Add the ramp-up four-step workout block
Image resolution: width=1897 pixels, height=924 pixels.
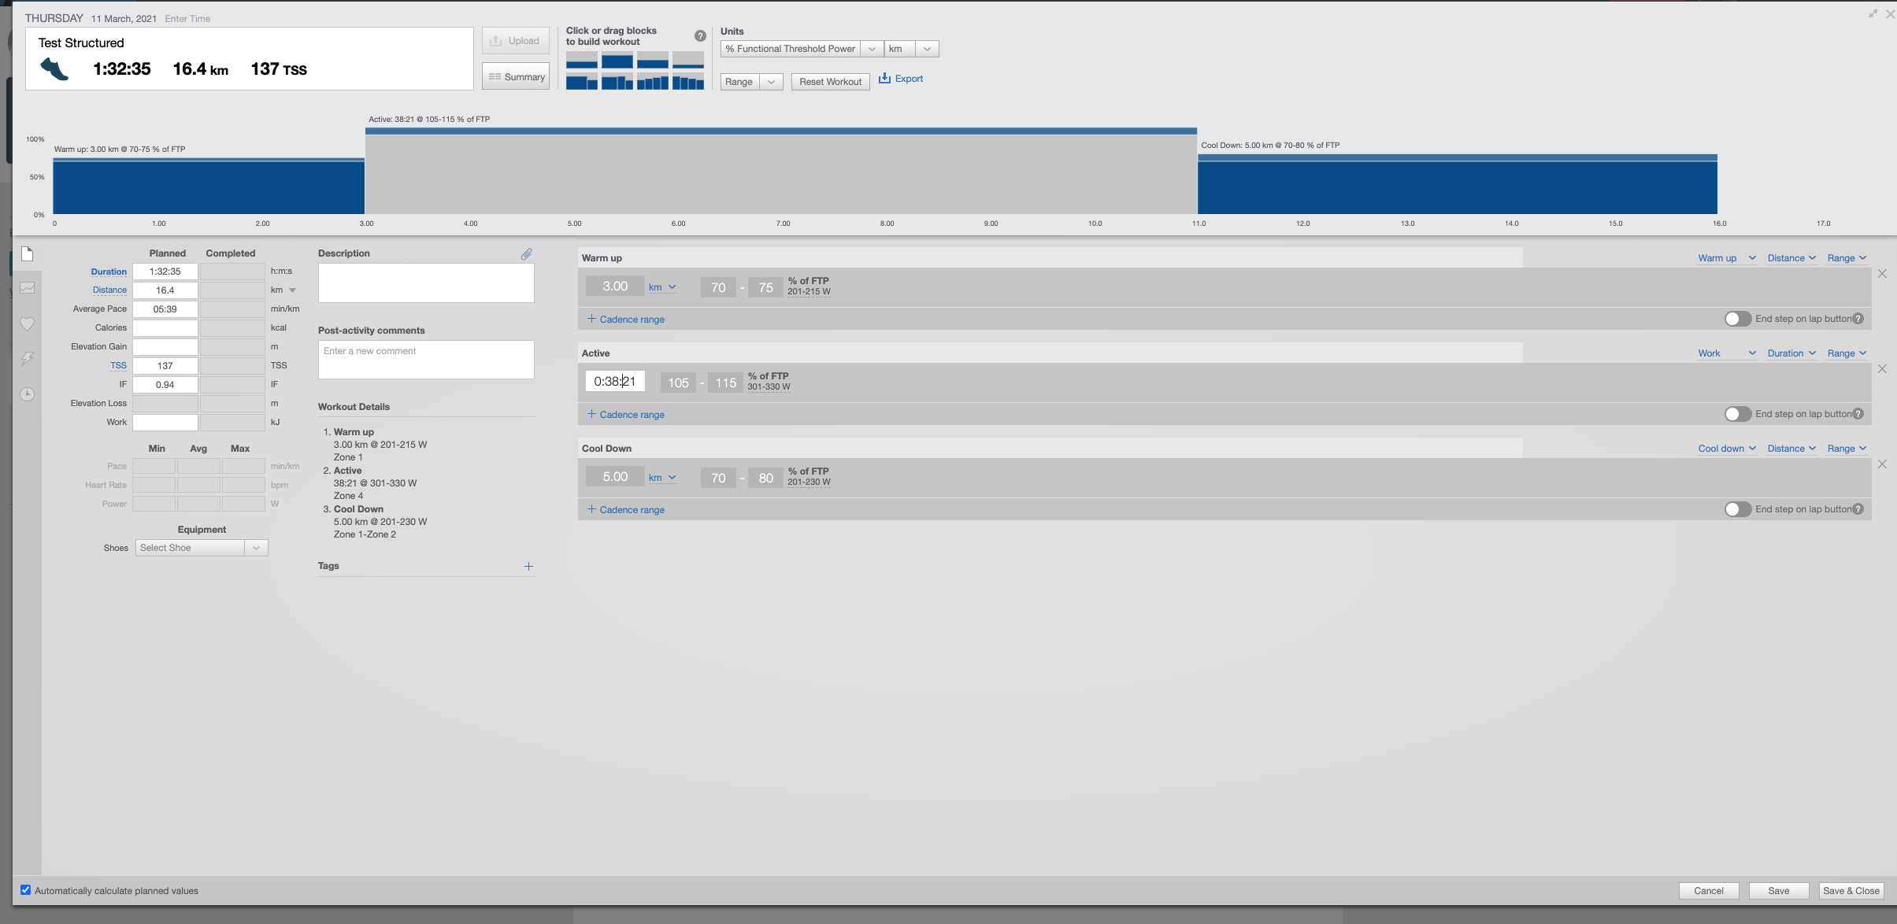652,82
